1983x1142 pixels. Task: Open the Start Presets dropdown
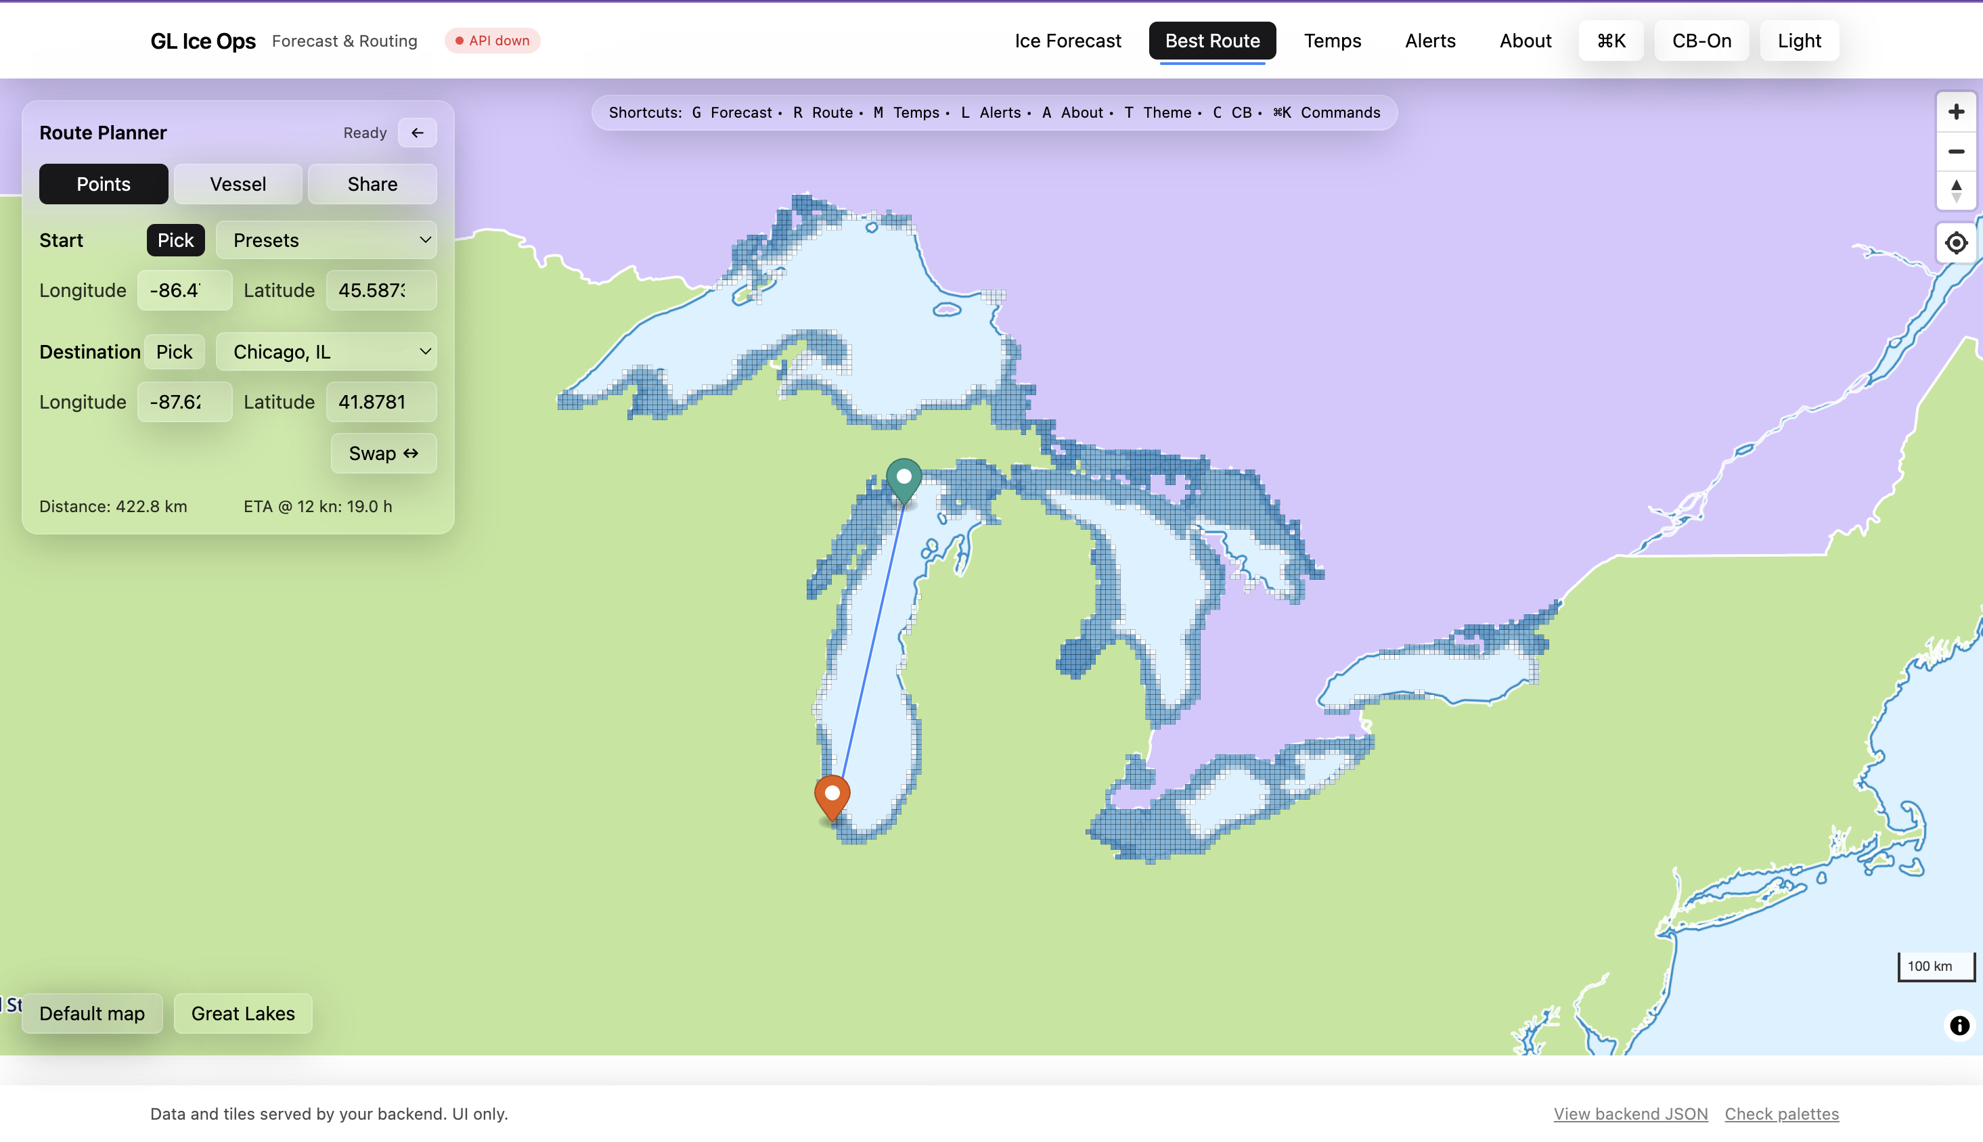[326, 240]
